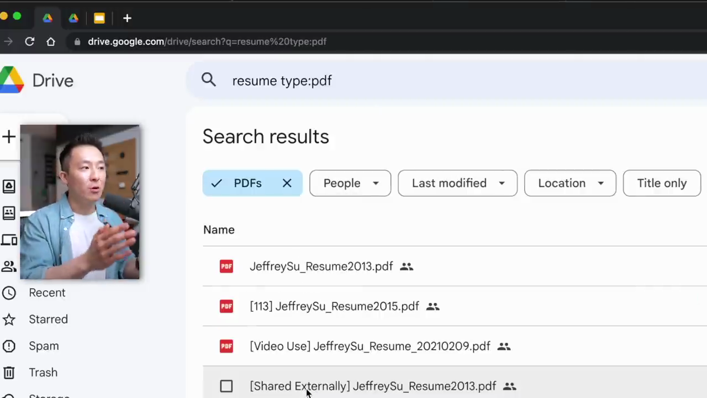Open the People filter dropdown
This screenshot has width=707, height=398.
tap(350, 183)
